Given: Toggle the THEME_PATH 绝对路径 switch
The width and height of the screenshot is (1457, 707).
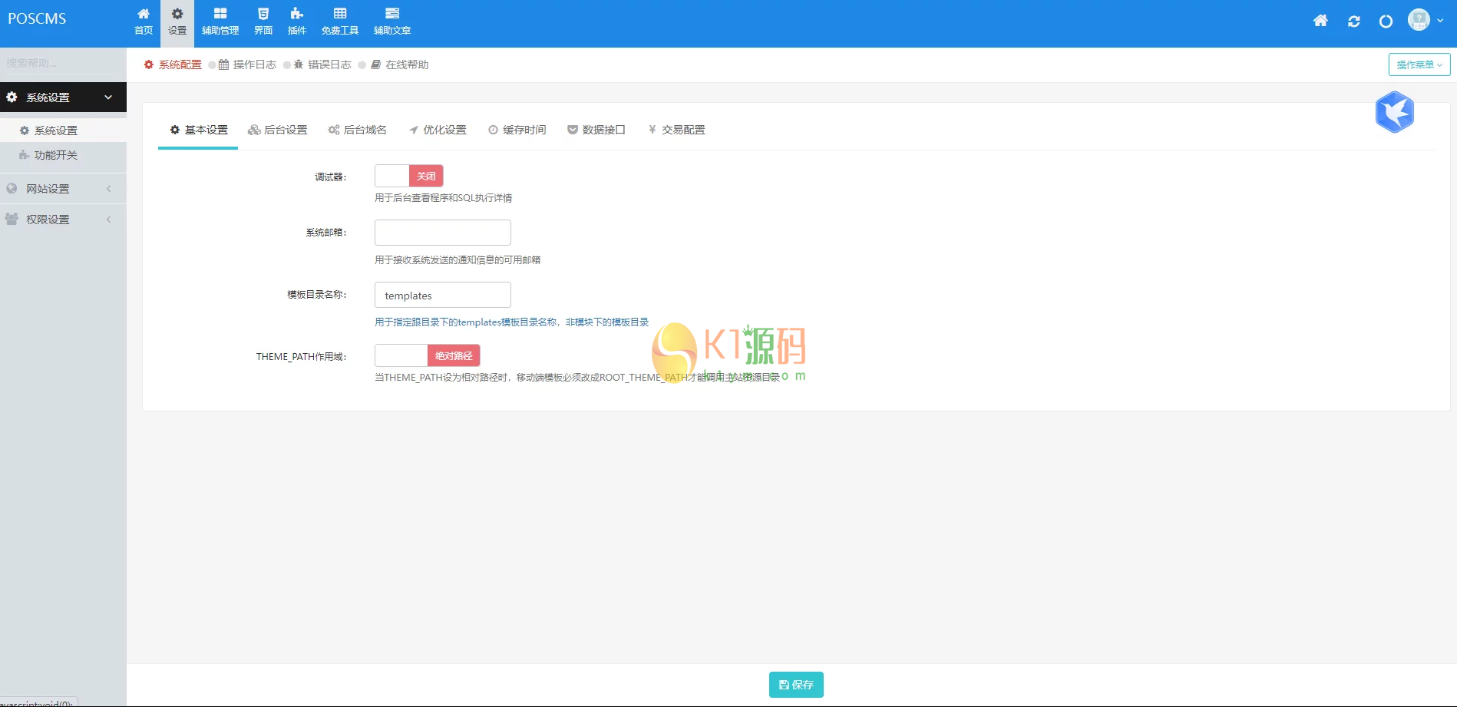Looking at the screenshot, I should 428,355.
